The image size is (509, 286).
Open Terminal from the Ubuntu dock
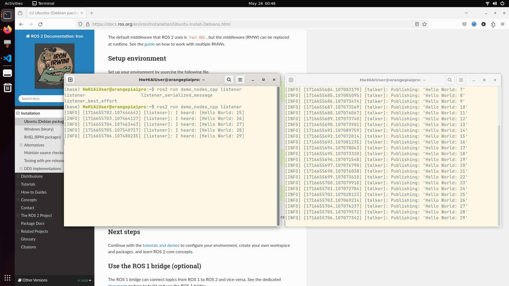(x=7, y=15)
